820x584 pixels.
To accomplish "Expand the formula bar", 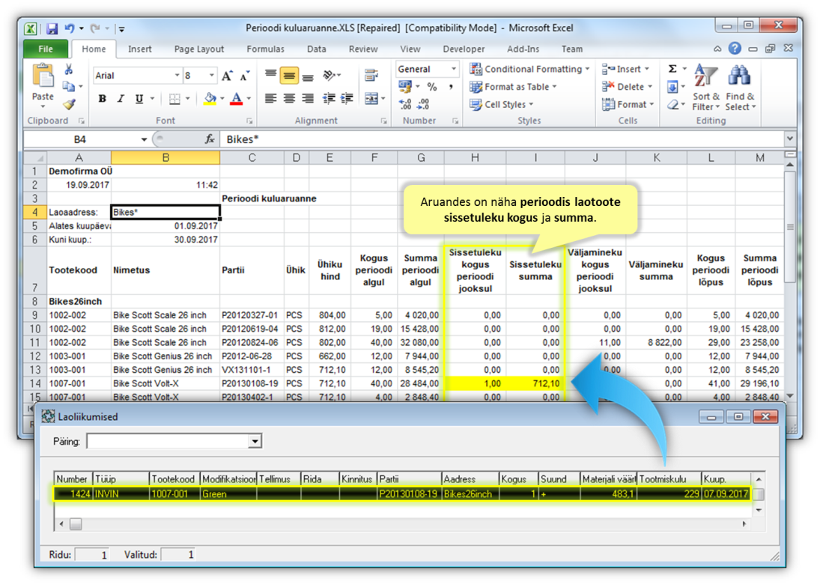I will pos(789,139).
